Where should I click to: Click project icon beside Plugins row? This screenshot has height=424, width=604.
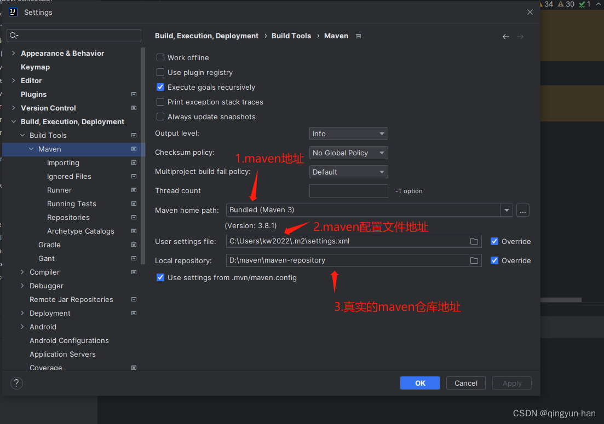click(x=134, y=94)
